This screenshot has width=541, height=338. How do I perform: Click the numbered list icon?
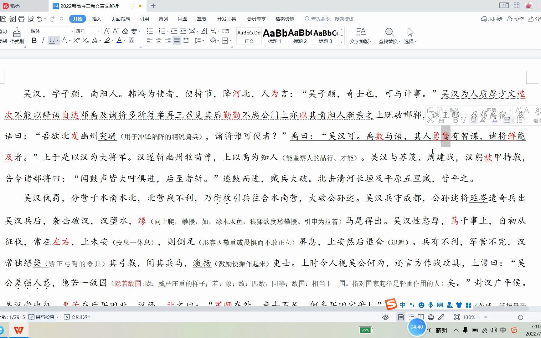162,31
